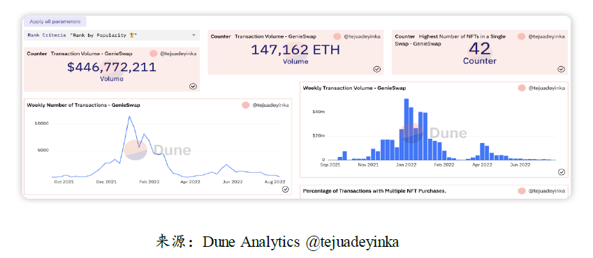
Task: Open @tejuadeyinka link on the Weekly Number of Transactions chart
Action: 270,105
